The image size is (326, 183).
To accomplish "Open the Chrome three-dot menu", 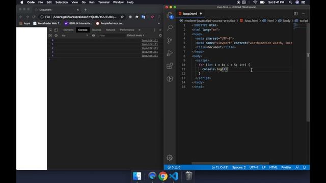I will [x=159, y=17].
